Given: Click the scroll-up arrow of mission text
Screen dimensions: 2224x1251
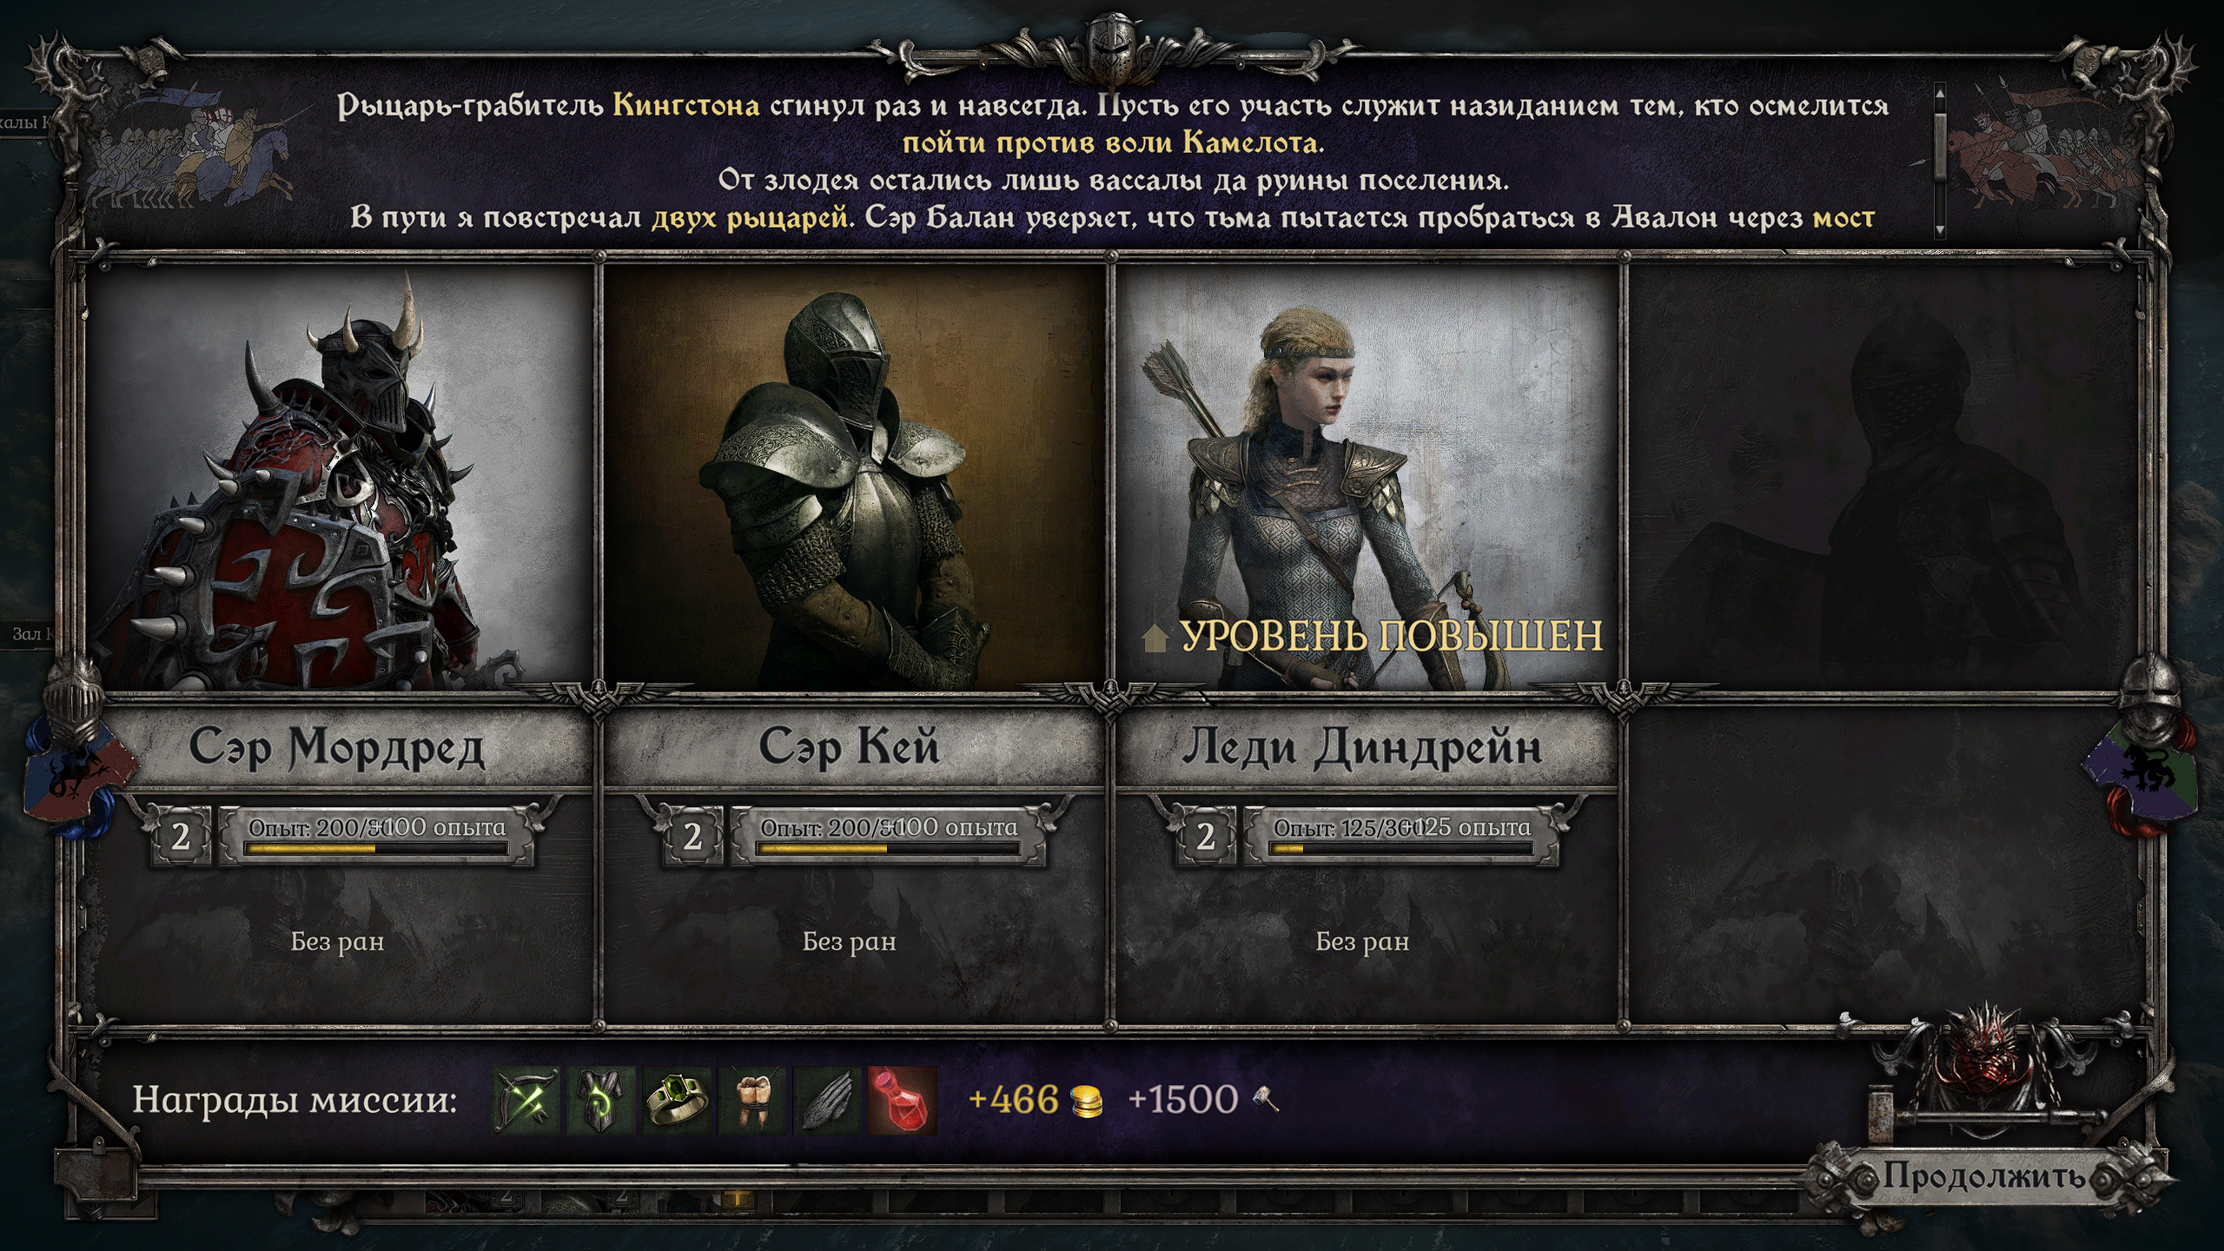Looking at the screenshot, I should click(1940, 90).
